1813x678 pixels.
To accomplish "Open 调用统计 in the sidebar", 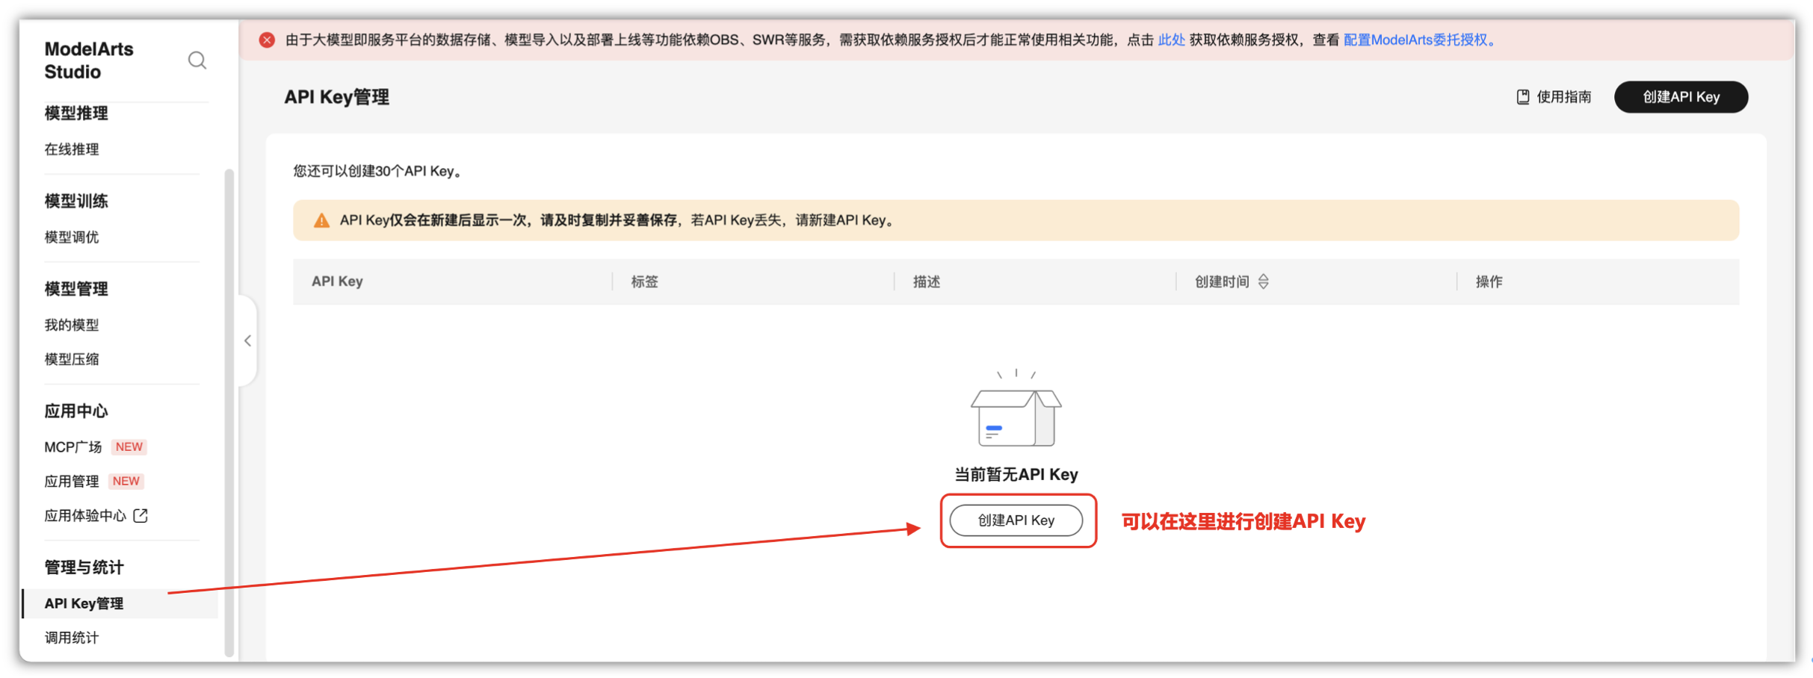I will tap(72, 638).
